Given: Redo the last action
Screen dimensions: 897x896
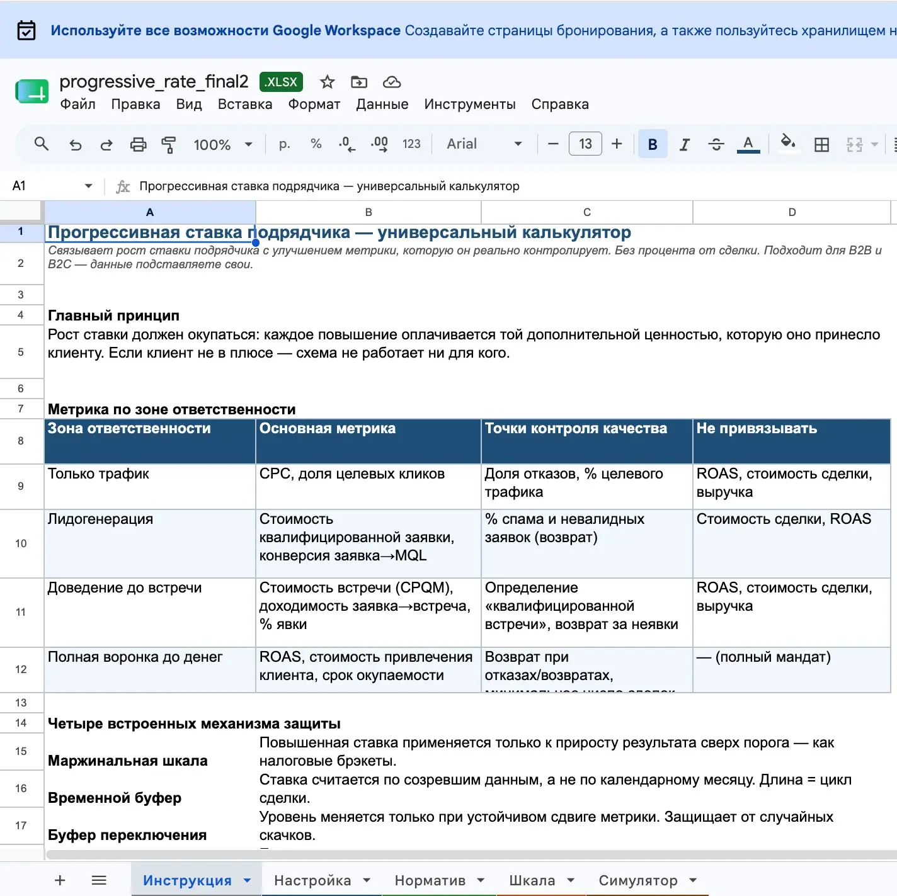Looking at the screenshot, I should pos(106,145).
